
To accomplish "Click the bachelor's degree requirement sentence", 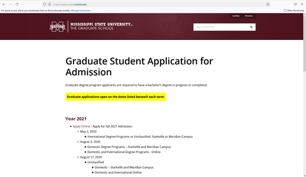I will coord(136,85).
